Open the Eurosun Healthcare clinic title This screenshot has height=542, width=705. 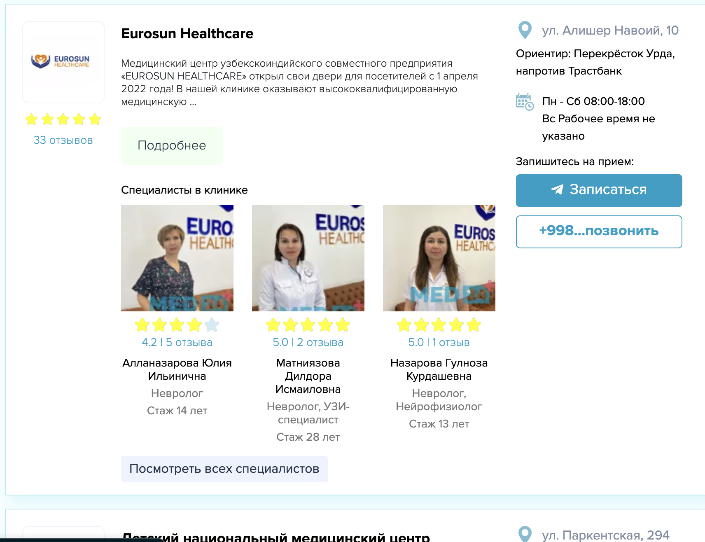point(187,33)
